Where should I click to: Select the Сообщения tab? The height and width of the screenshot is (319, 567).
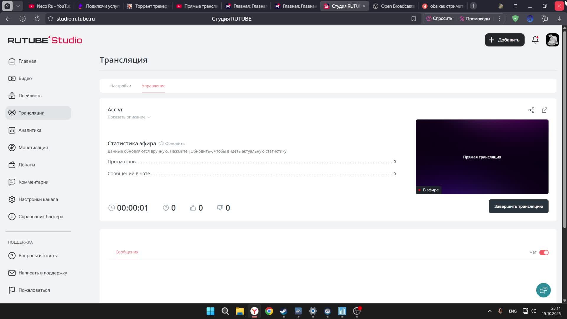pyautogui.click(x=127, y=252)
